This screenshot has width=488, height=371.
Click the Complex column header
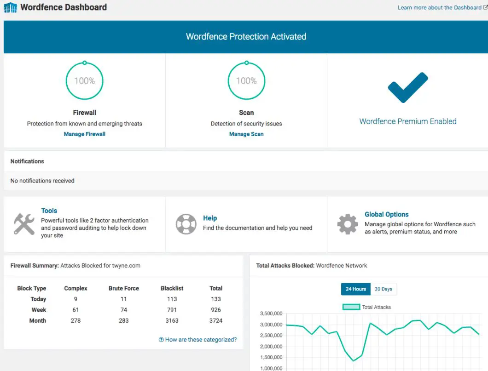(x=76, y=288)
